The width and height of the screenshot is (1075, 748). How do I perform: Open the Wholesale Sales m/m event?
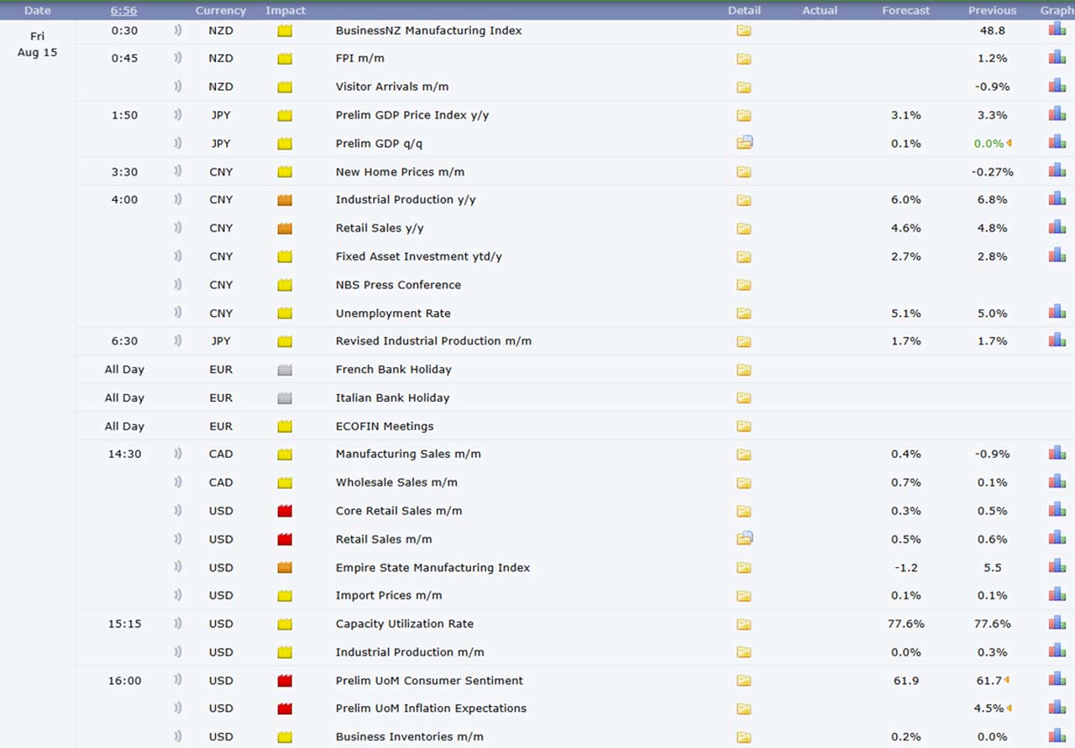pos(396,482)
